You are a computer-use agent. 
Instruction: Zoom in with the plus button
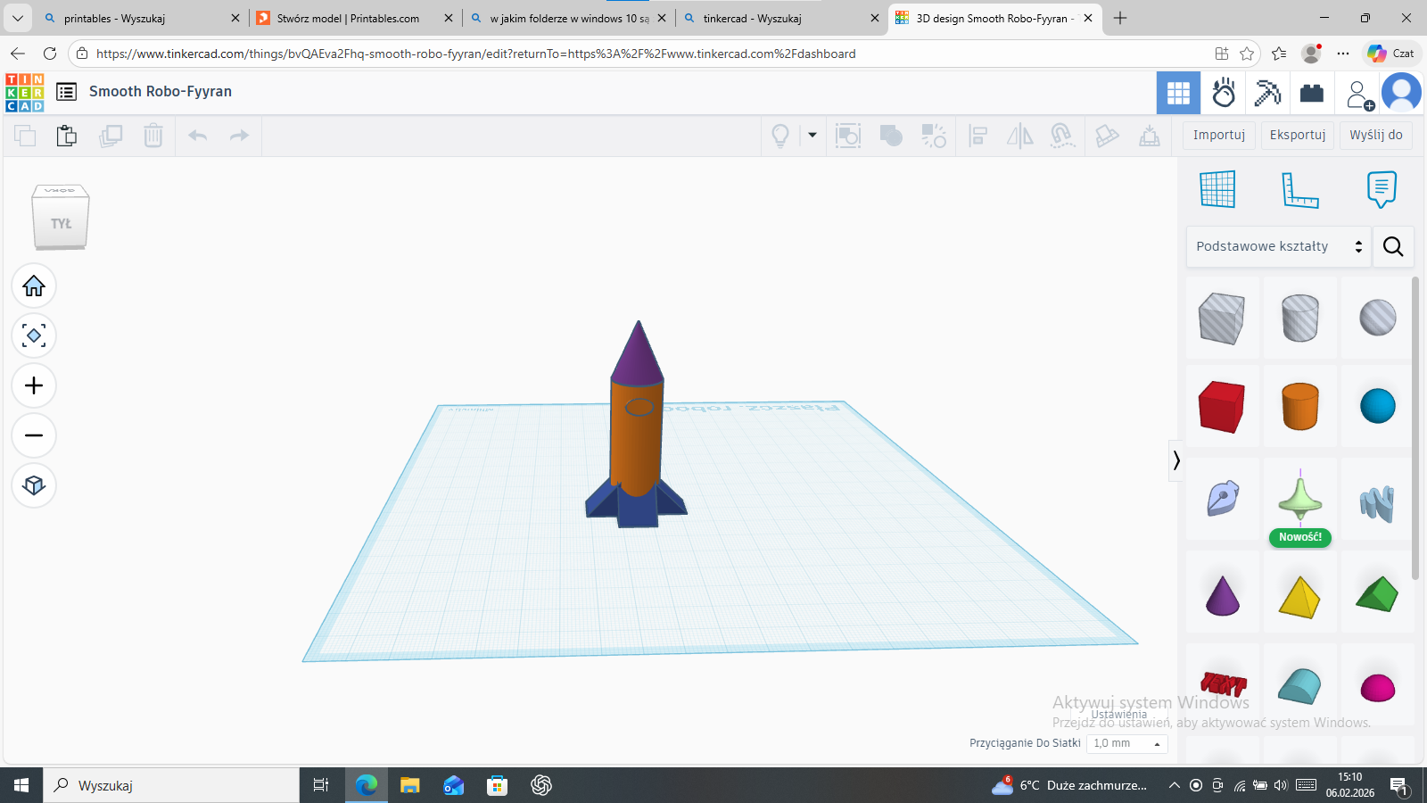(x=34, y=386)
